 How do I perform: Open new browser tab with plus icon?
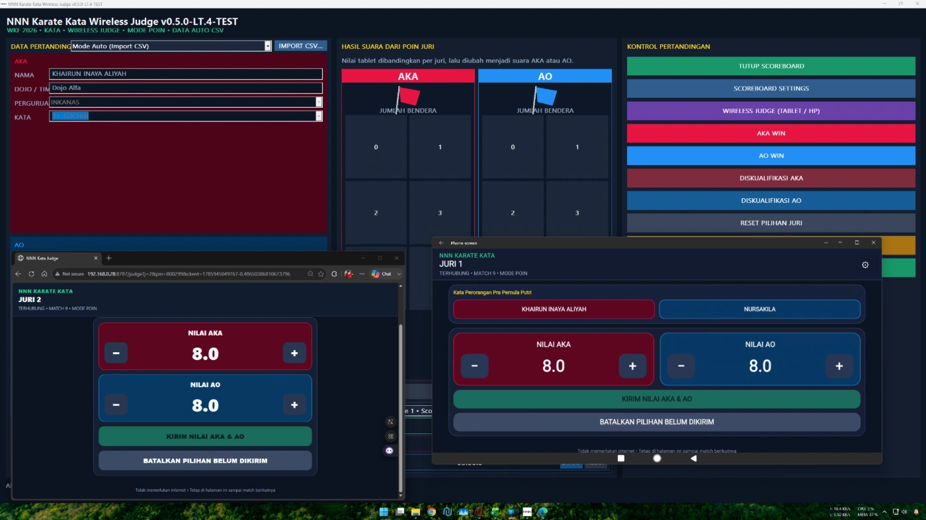(109, 258)
